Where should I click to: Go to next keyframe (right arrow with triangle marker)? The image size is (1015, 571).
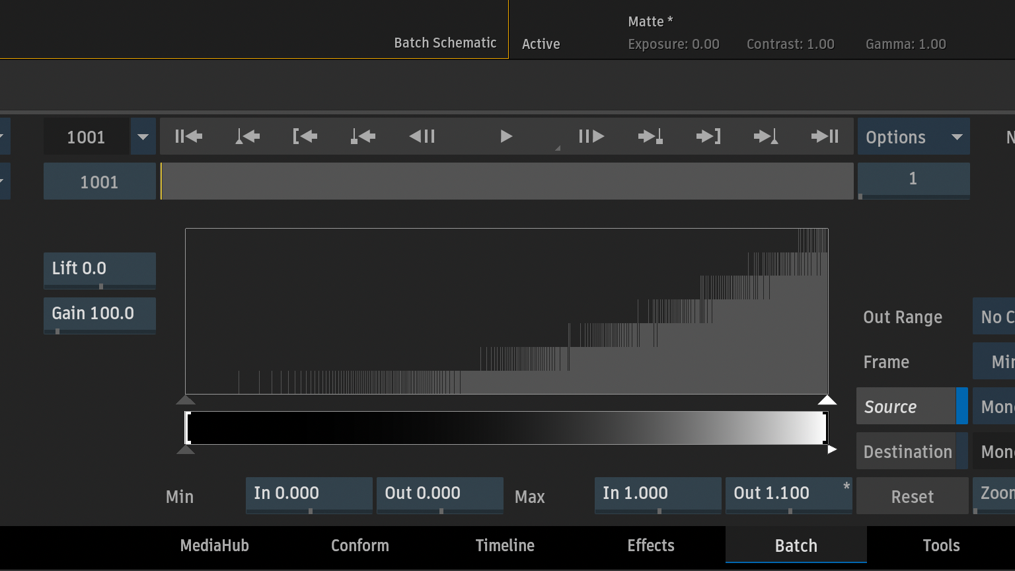(x=766, y=136)
